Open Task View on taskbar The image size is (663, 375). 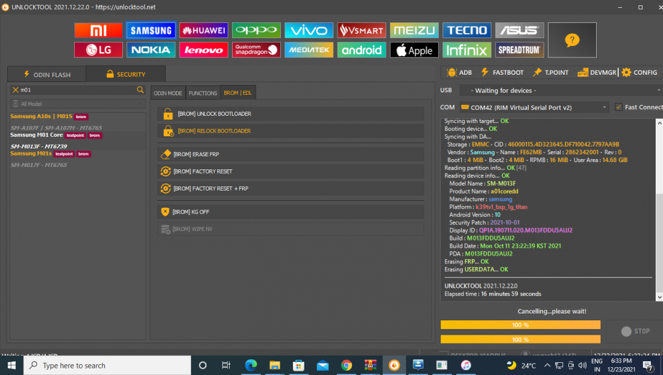226,365
